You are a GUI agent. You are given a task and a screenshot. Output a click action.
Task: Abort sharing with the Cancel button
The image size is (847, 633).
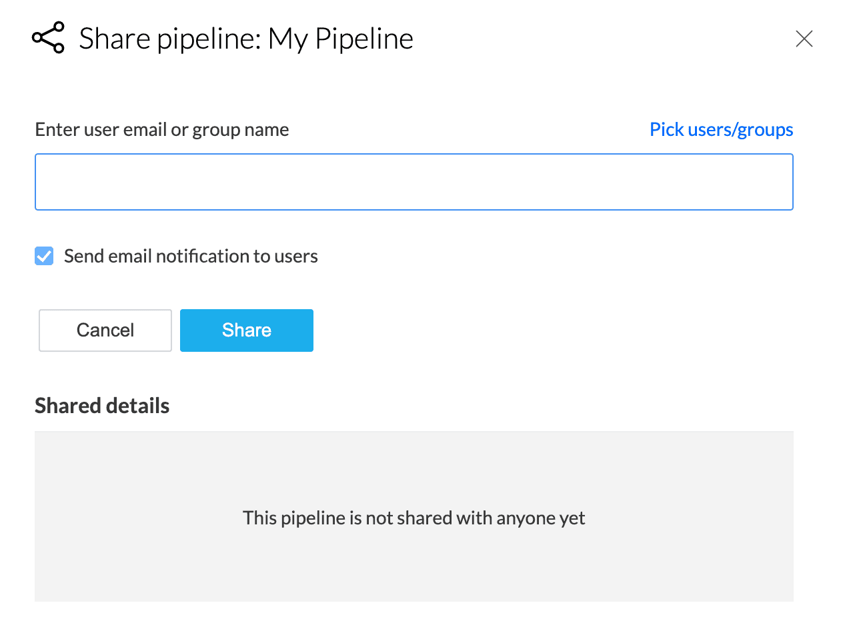105,330
